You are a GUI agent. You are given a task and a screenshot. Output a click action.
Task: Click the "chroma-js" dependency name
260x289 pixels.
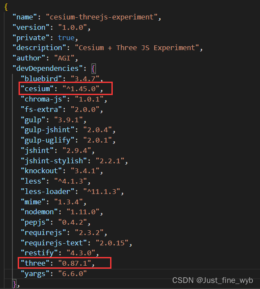click(x=44, y=99)
